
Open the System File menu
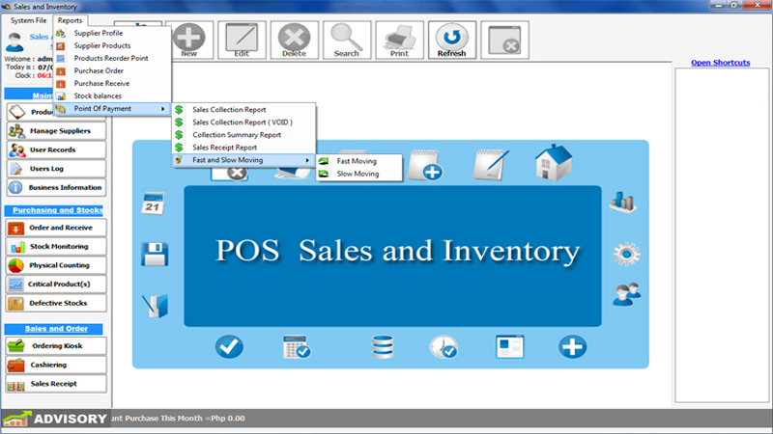(x=28, y=20)
